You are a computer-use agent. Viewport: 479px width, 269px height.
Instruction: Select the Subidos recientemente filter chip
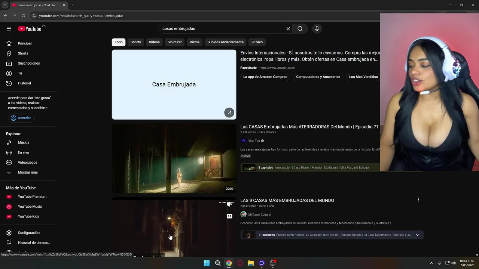(x=226, y=42)
